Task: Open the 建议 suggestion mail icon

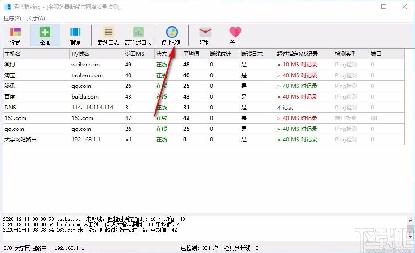Action: click(205, 35)
